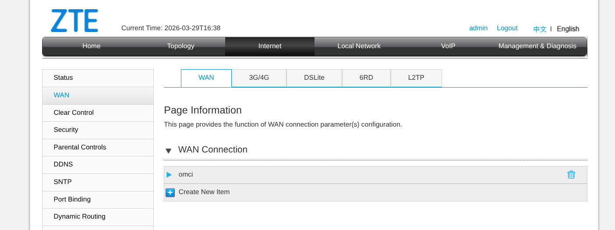Switch to the 3G/4G tab
Image resolution: width=615 pixels, height=230 pixels.
(259, 78)
